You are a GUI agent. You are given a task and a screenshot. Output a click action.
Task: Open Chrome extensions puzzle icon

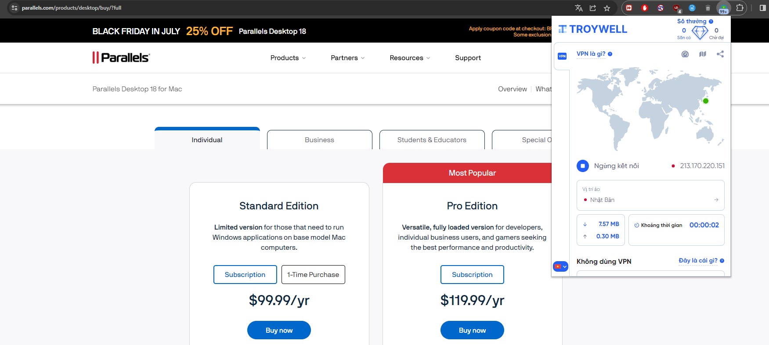(x=740, y=8)
